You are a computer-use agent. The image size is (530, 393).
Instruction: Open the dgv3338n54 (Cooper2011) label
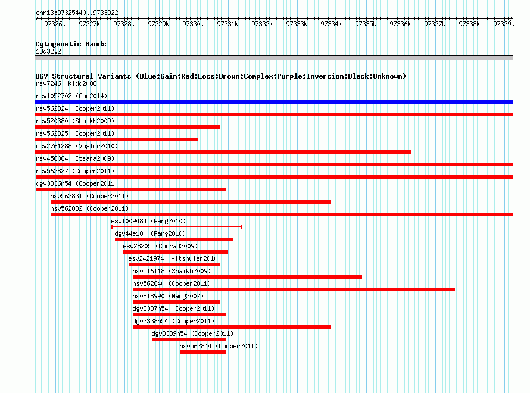[x=173, y=321]
